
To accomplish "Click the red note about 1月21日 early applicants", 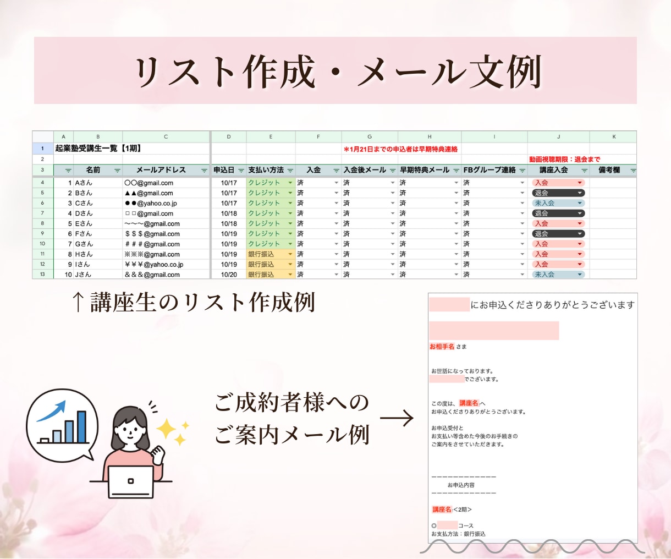I will (x=400, y=149).
